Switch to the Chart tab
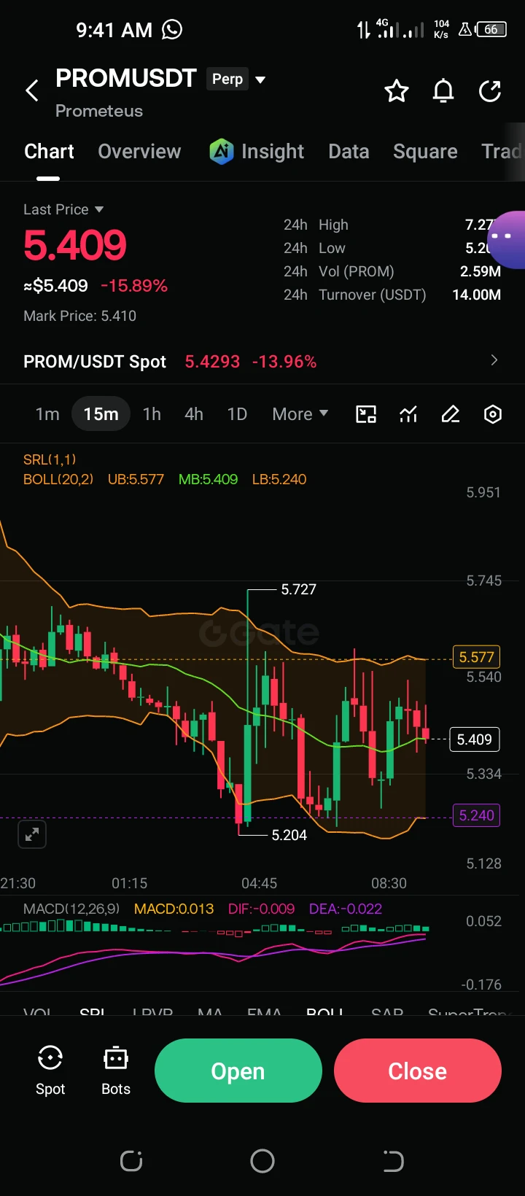Image resolution: width=525 pixels, height=1196 pixels. 49,151
